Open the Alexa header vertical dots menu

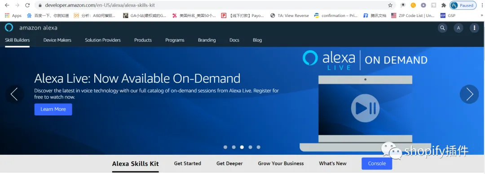475,28
